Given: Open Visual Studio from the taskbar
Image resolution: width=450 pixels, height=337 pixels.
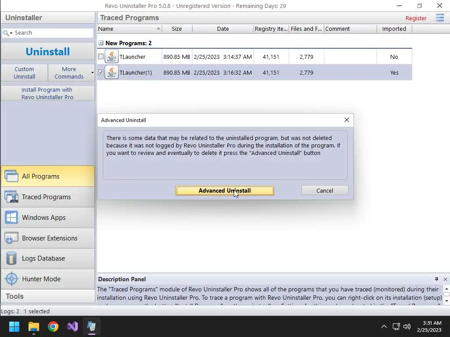Looking at the screenshot, I should click(x=73, y=326).
